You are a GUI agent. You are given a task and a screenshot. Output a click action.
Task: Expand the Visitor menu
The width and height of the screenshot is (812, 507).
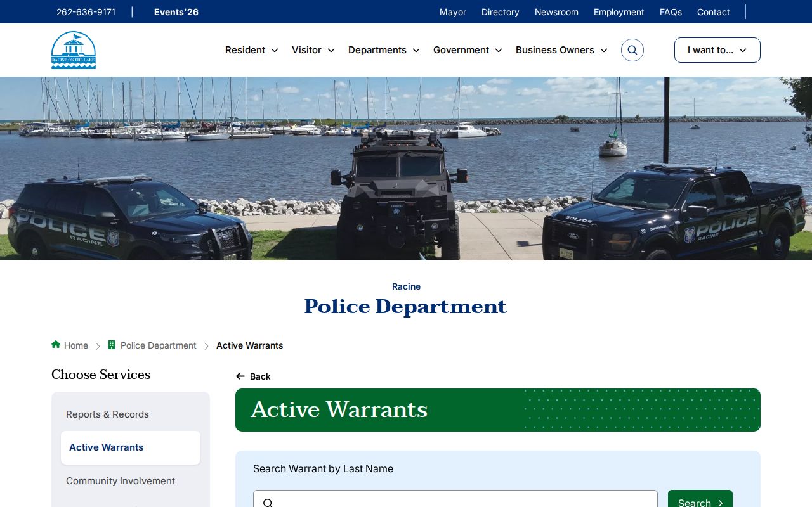[x=313, y=50]
